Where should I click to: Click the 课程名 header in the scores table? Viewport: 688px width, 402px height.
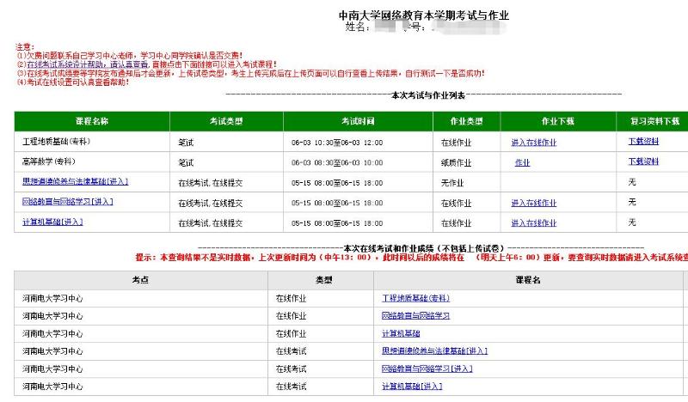point(528,280)
